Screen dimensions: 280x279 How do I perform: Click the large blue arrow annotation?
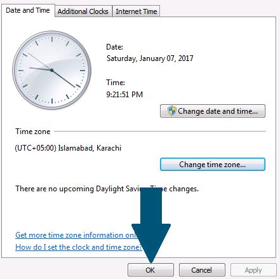pos(151,225)
